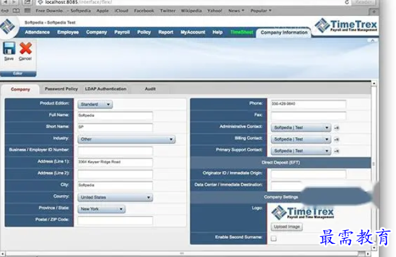This screenshot has width=396, height=257.
Task: Click the Full Name input field
Action: (115, 115)
